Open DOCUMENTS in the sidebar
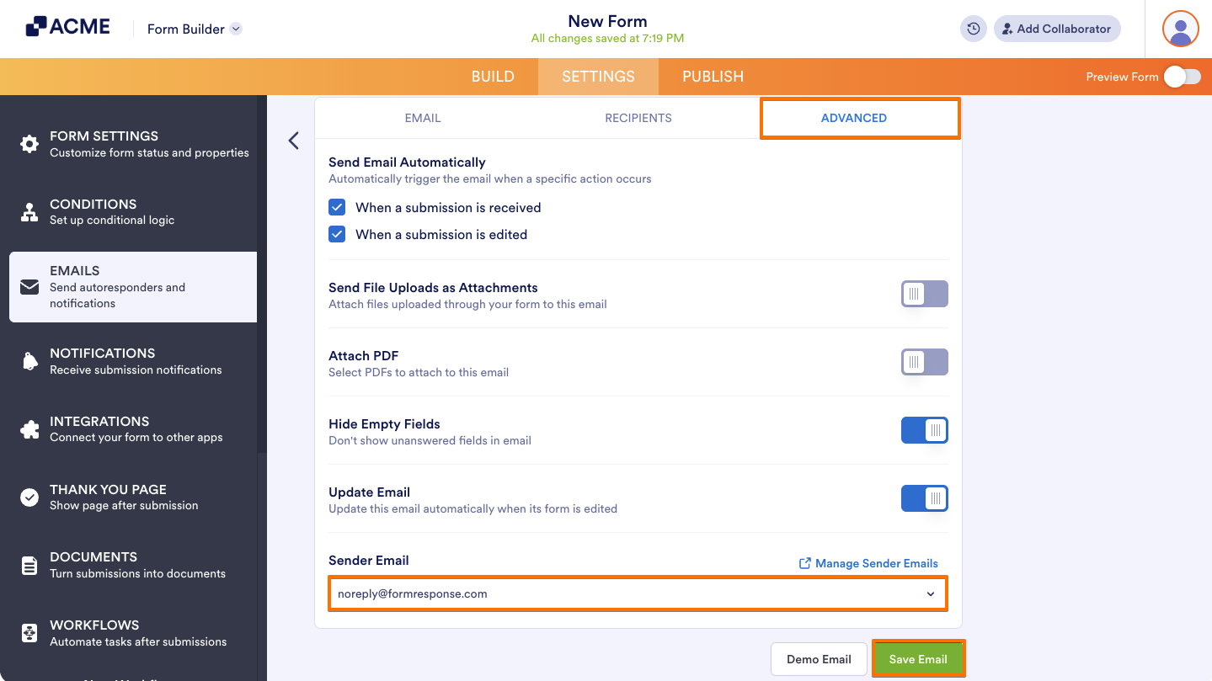 pyautogui.click(x=133, y=566)
